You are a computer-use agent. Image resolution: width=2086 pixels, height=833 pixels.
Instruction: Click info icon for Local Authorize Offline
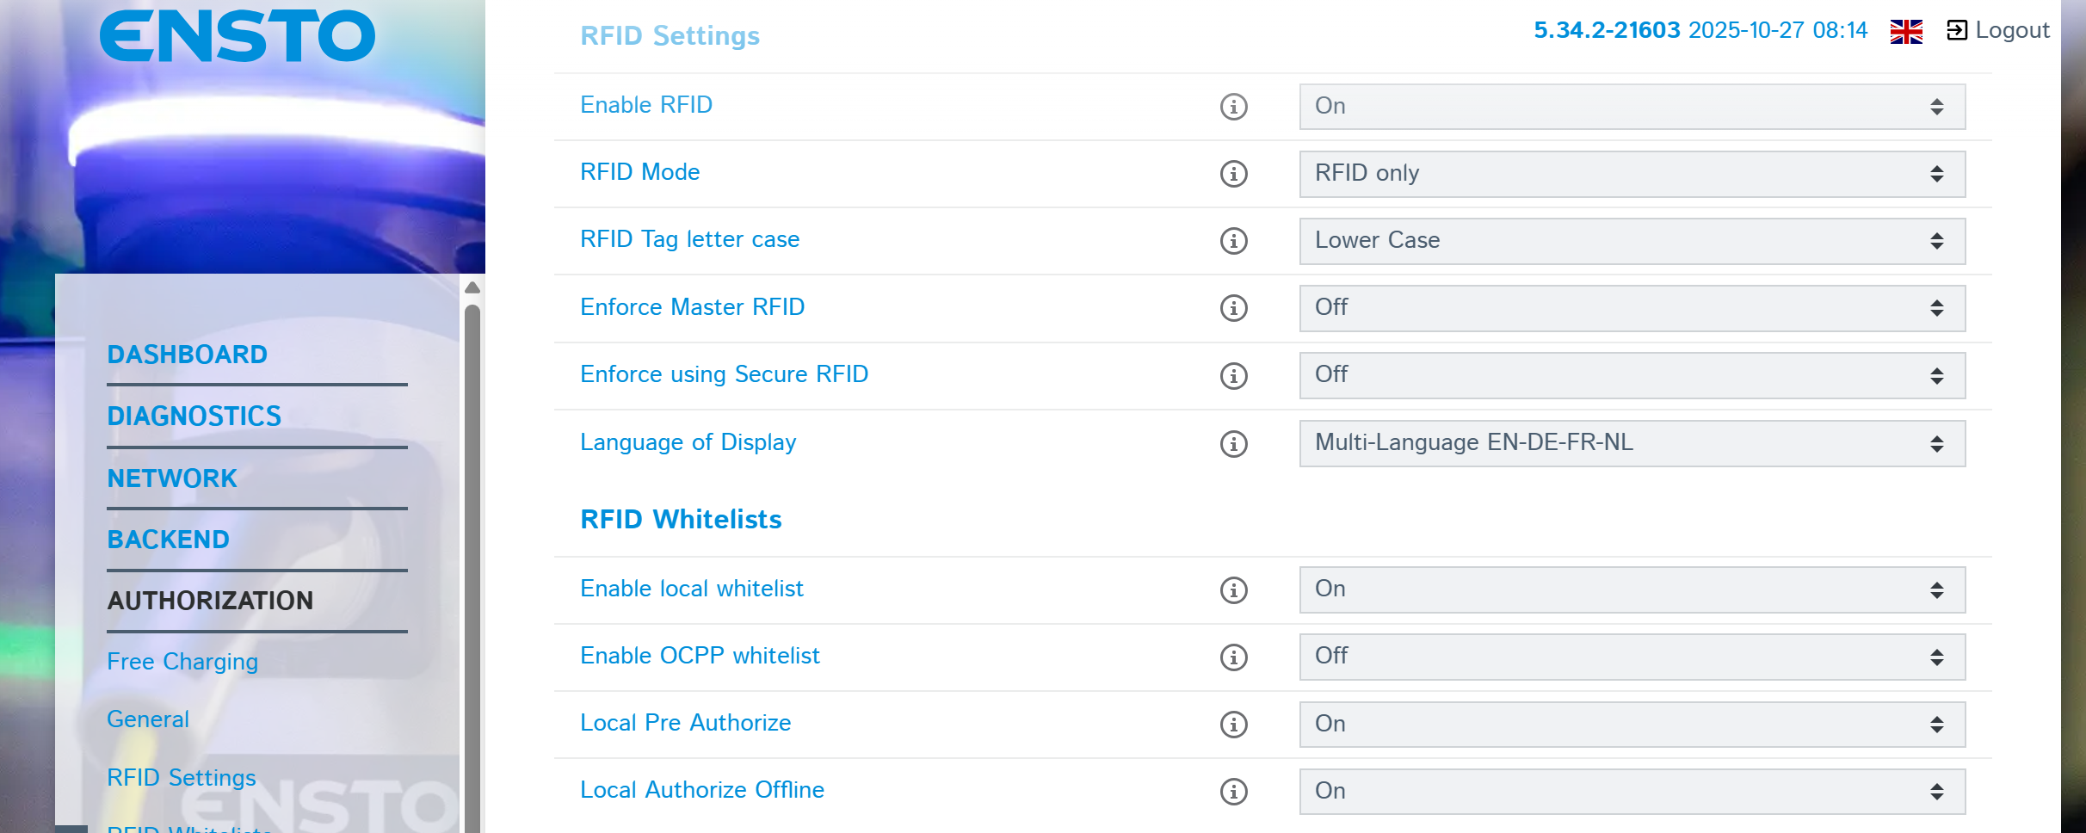point(1233,792)
